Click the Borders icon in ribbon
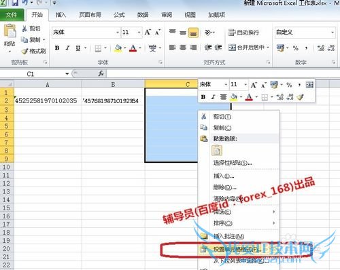The width and height of the screenshot is (340, 270). click(98, 48)
